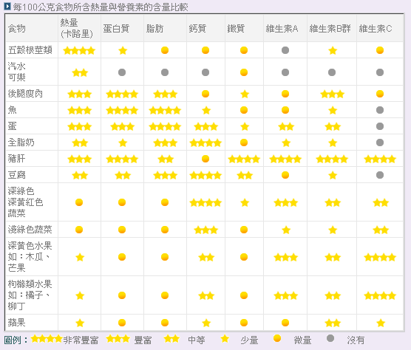
Task: Click orange dot legend icon for 微量
Action: click(x=277, y=338)
